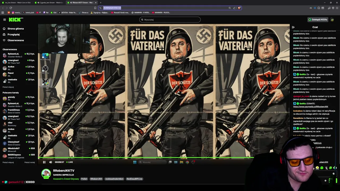Click the address bar URL
Screen dimensions: 340x191
click(x=112, y=8)
